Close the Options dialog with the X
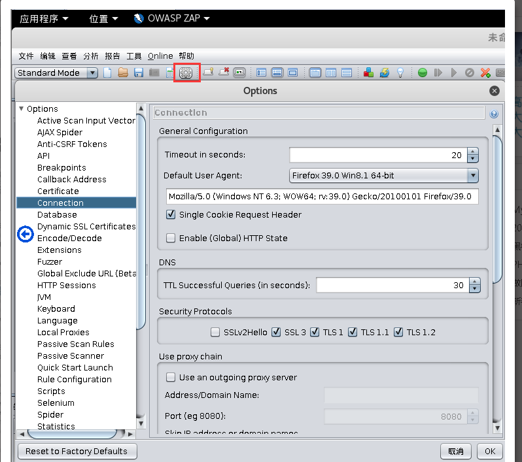The height and width of the screenshot is (462, 522). click(x=495, y=91)
